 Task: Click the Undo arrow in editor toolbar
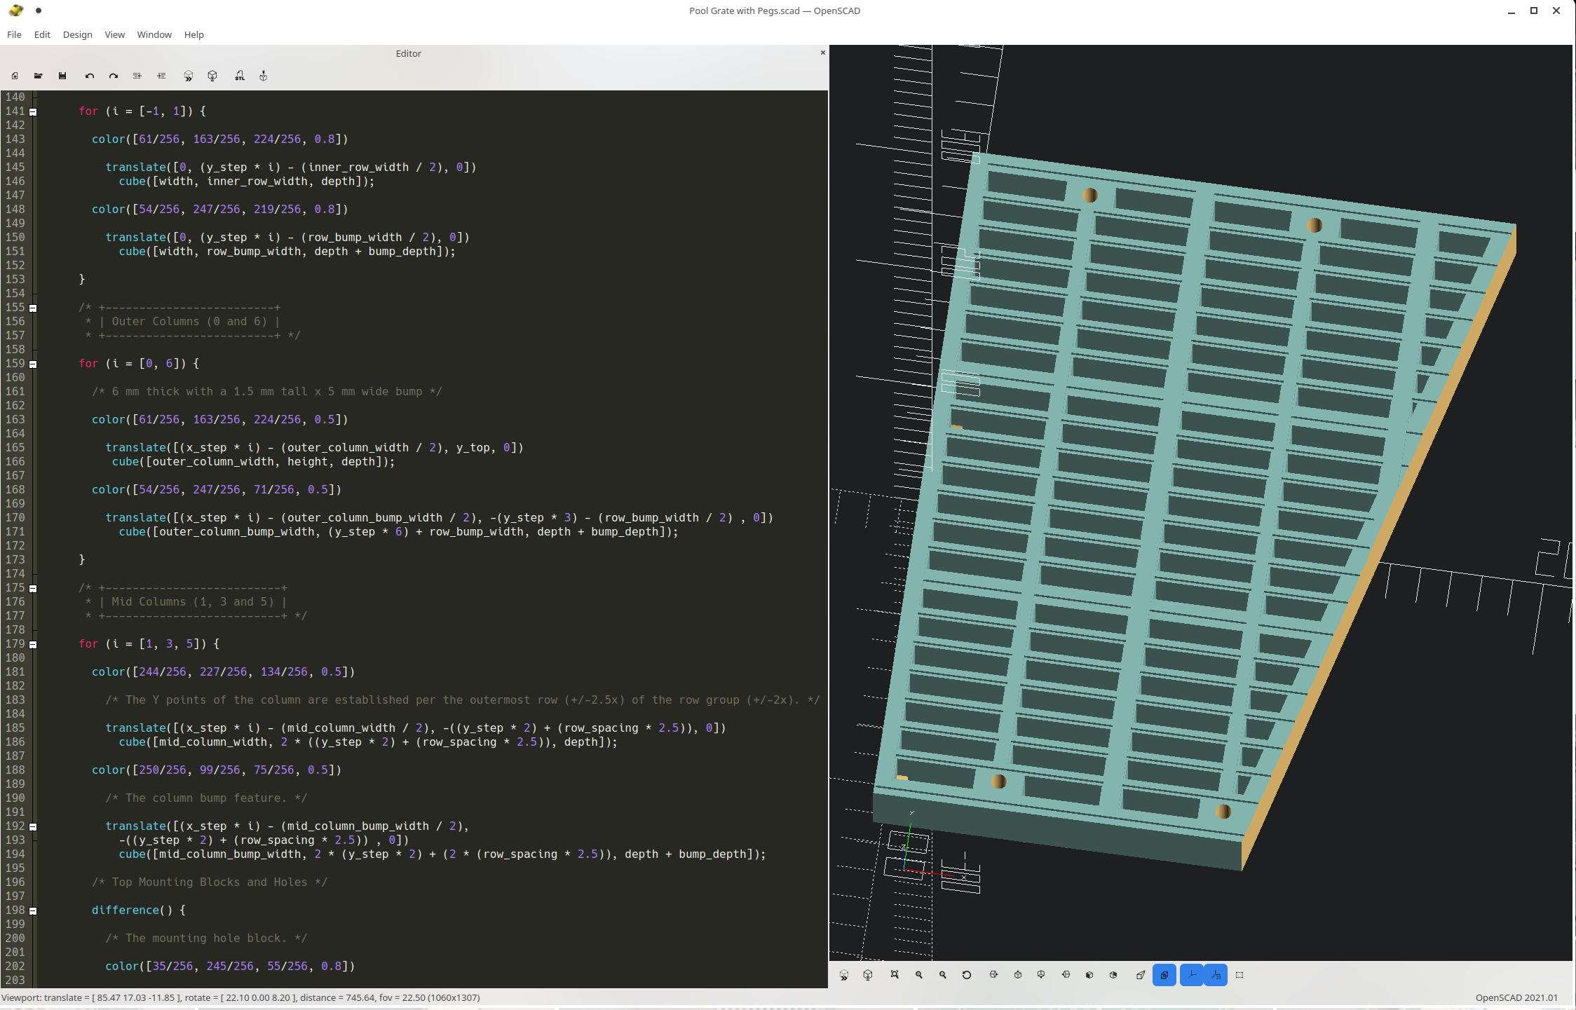[89, 76]
